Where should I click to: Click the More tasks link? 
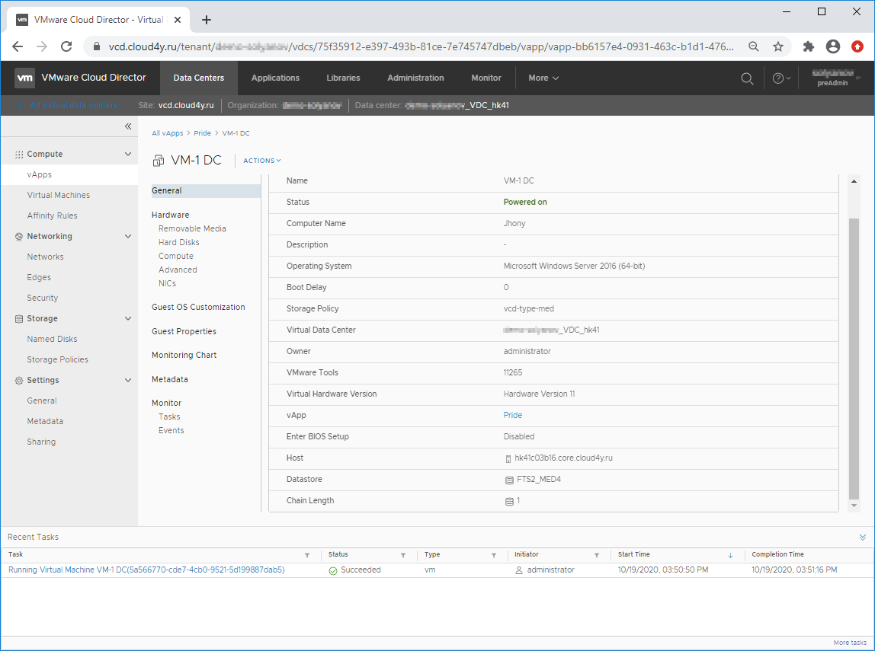(x=849, y=643)
